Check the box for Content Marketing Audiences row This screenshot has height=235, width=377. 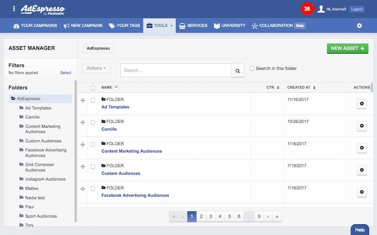[x=93, y=145]
